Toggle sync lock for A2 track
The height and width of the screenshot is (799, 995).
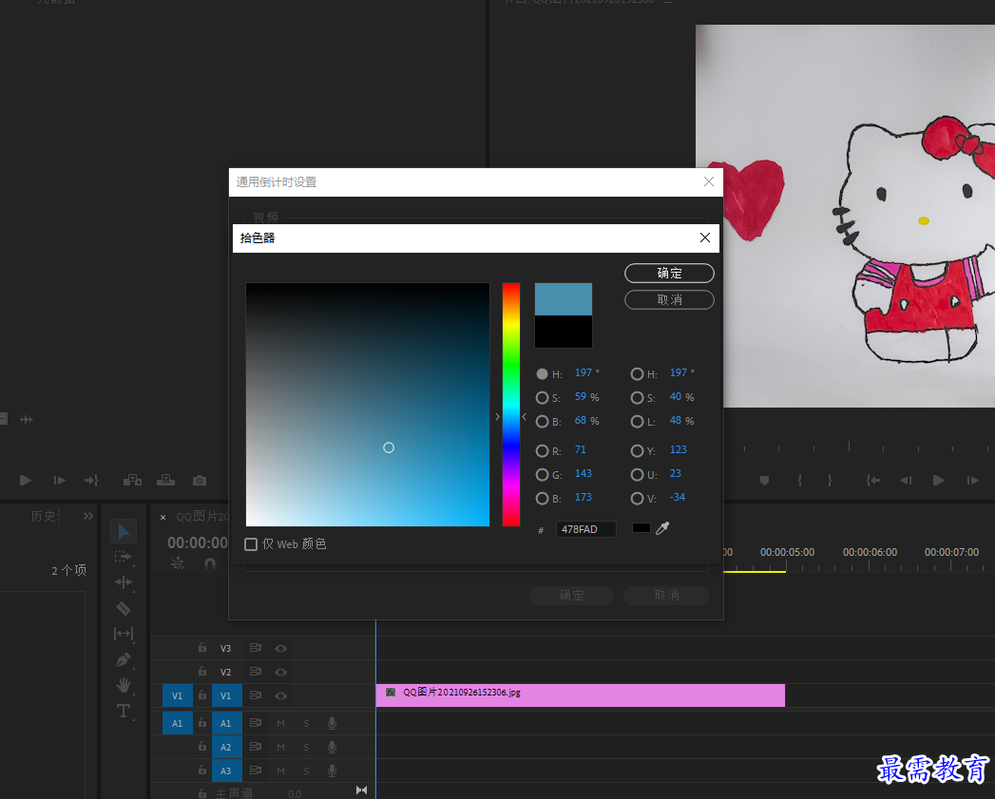click(255, 747)
